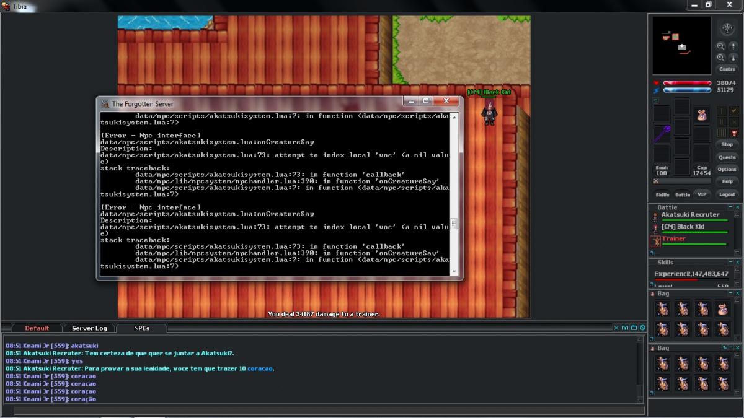Enable full attack fight mode
Screen dimensions: 744x418
[x=720, y=111]
